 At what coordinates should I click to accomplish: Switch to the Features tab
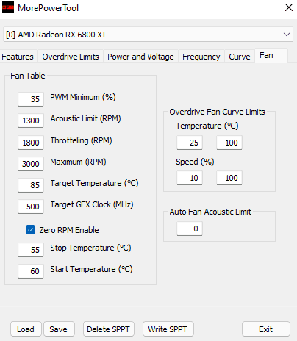pos(18,57)
